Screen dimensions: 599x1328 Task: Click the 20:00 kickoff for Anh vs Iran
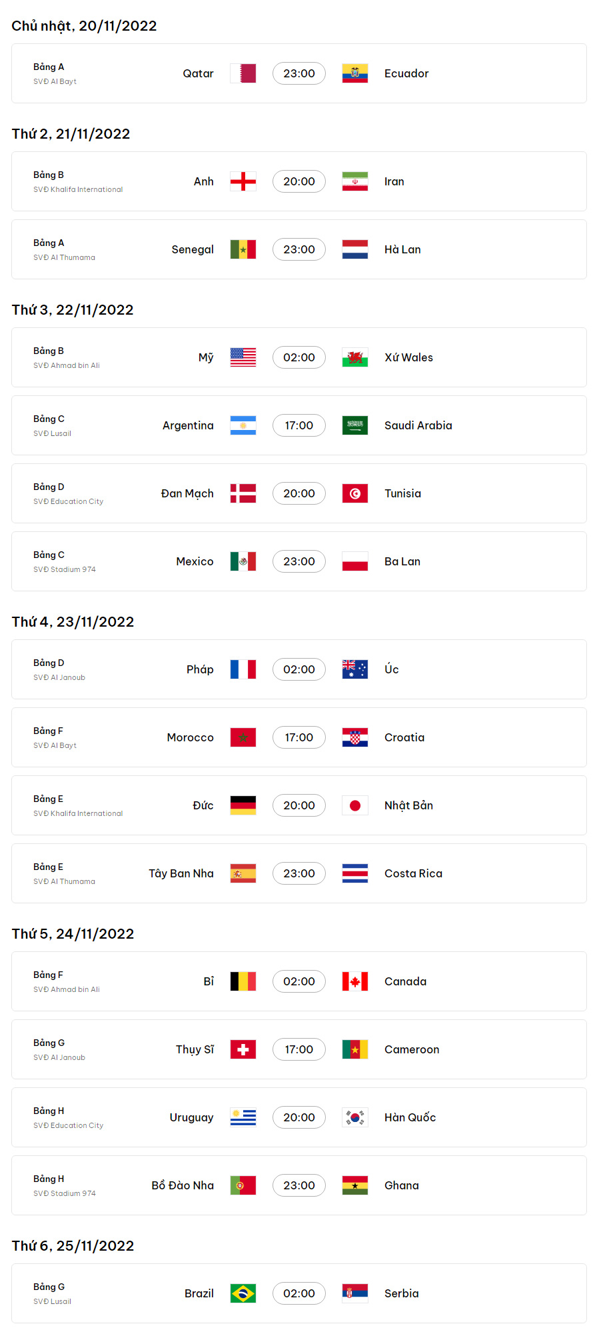pos(299,181)
